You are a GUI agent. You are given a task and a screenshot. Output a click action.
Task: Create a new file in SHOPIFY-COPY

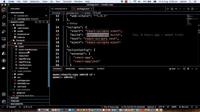(36, 22)
